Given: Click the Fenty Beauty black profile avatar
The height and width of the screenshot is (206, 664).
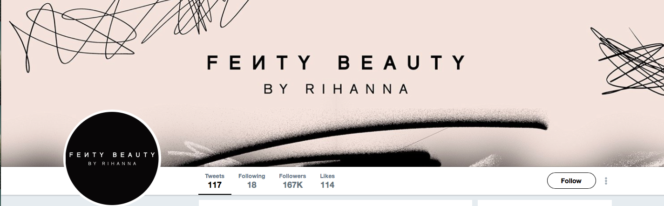Looking at the screenshot, I should coord(112,158).
